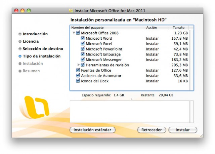Uncheck the Microsoft Excel checkbox

[x=83, y=43]
